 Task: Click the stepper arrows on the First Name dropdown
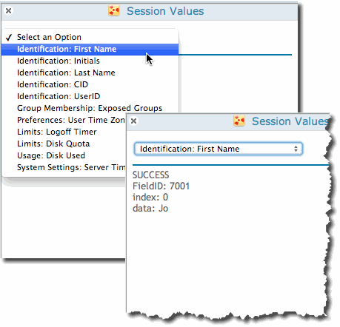tap(296, 149)
